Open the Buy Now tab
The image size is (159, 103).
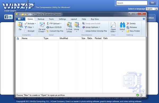(x=95, y=19)
